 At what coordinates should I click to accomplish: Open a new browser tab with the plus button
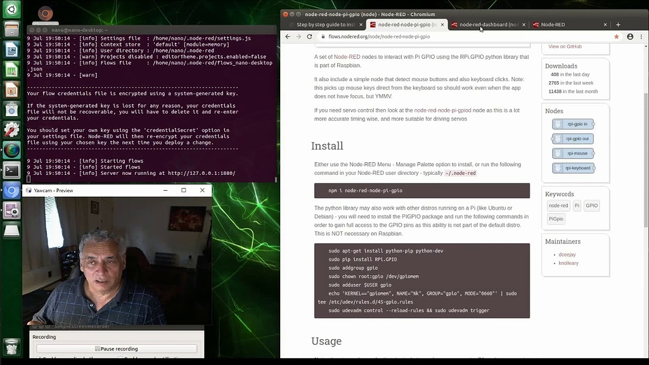[617, 24]
